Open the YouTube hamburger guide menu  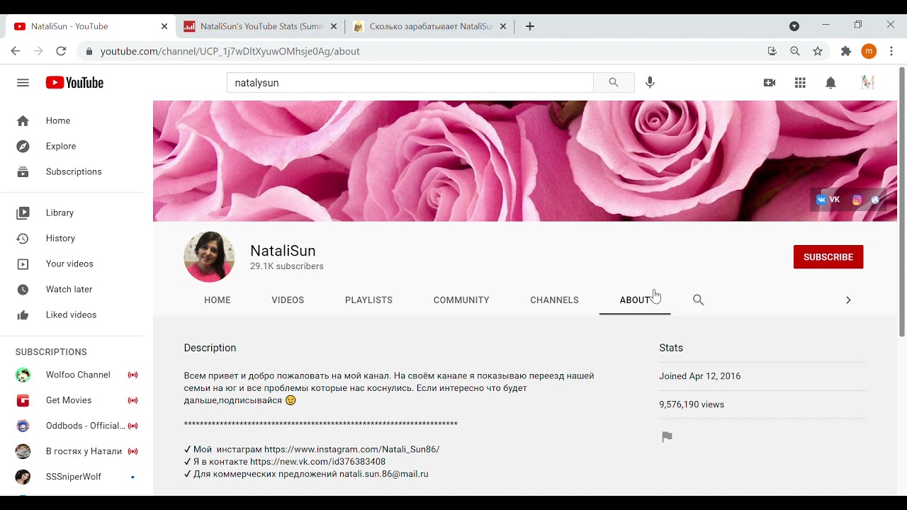tap(23, 83)
